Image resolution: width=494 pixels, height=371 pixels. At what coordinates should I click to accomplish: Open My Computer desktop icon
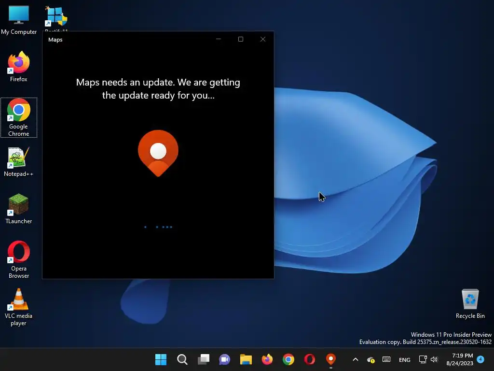point(19,19)
